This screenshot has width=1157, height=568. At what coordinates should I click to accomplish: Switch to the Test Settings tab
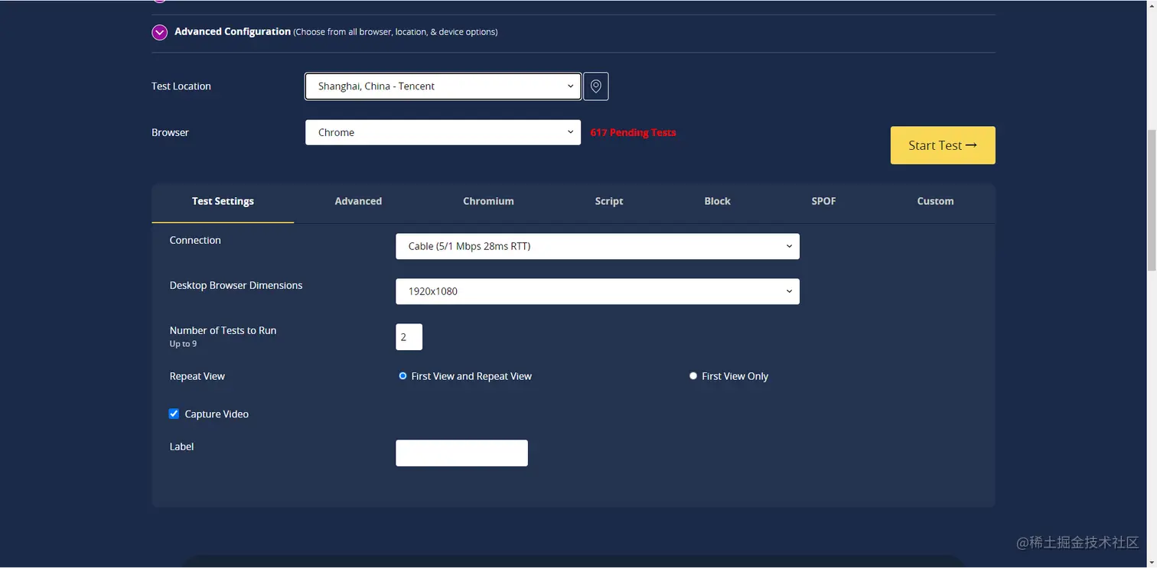[223, 201]
